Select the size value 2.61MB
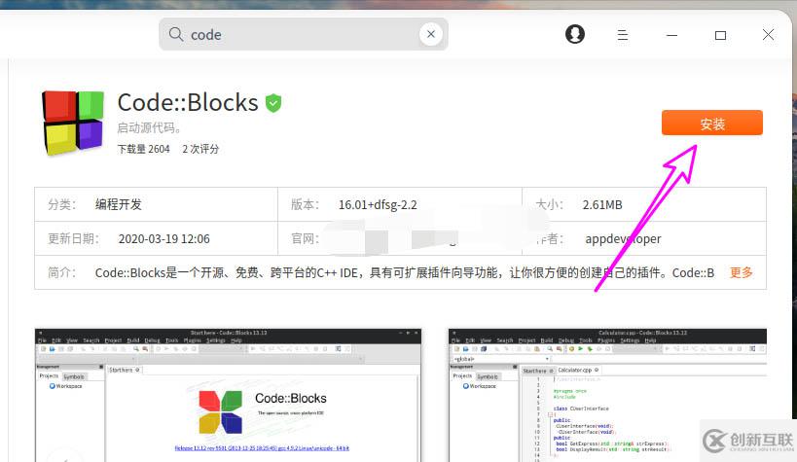 tap(602, 205)
